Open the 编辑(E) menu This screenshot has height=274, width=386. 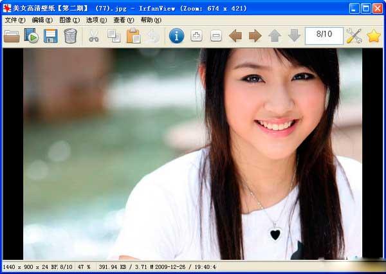pyautogui.click(x=42, y=20)
